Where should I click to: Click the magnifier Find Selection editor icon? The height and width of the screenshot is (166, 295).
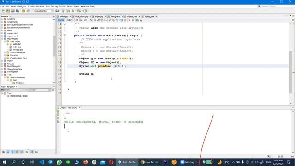[91, 20]
